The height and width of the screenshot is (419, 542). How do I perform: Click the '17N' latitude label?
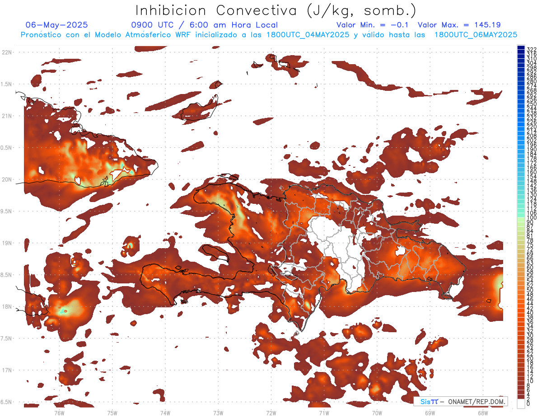point(7,370)
